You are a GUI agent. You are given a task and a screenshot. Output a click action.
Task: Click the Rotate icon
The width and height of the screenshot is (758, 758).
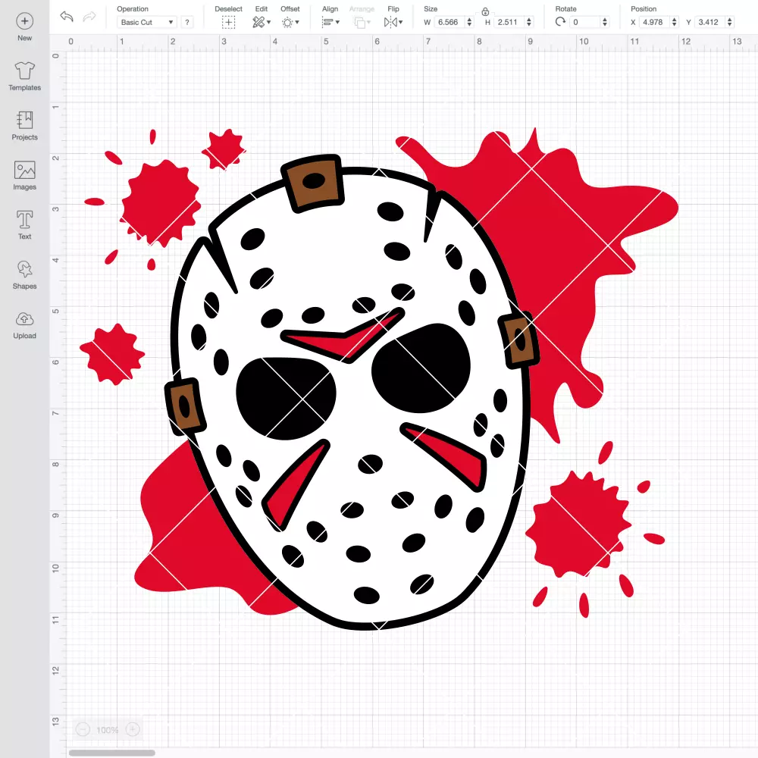560,22
